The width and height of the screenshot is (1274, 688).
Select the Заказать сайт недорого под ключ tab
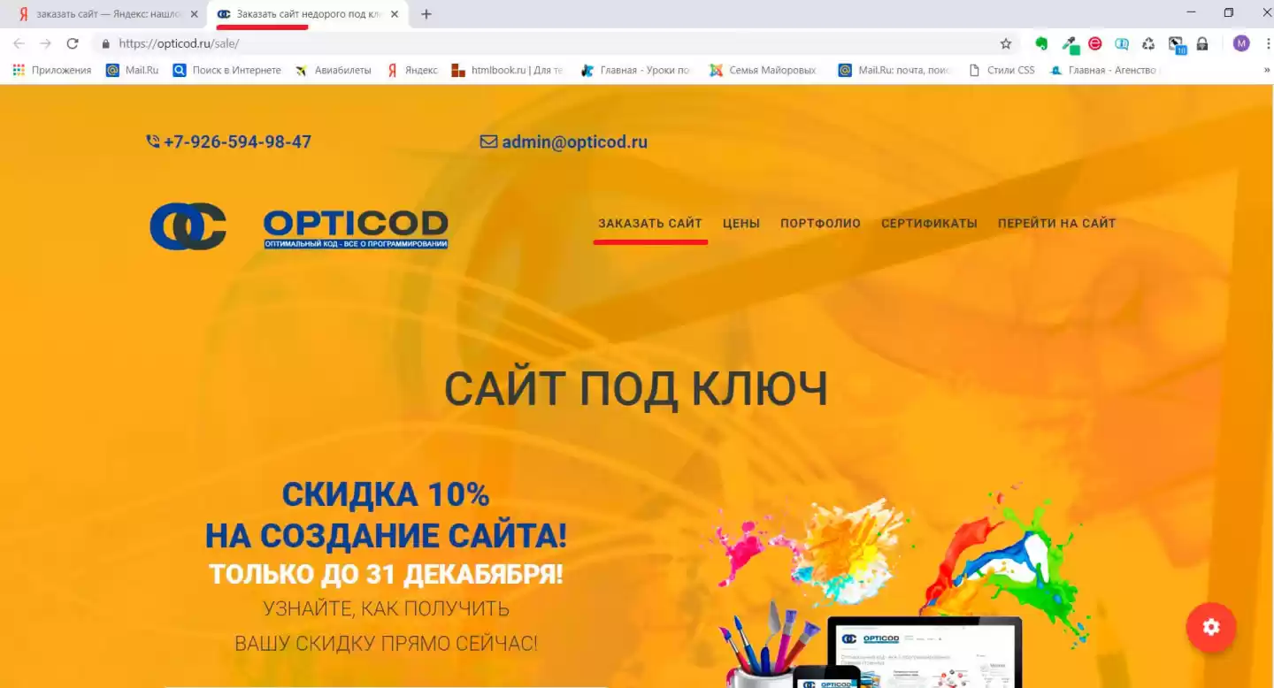click(306, 14)
